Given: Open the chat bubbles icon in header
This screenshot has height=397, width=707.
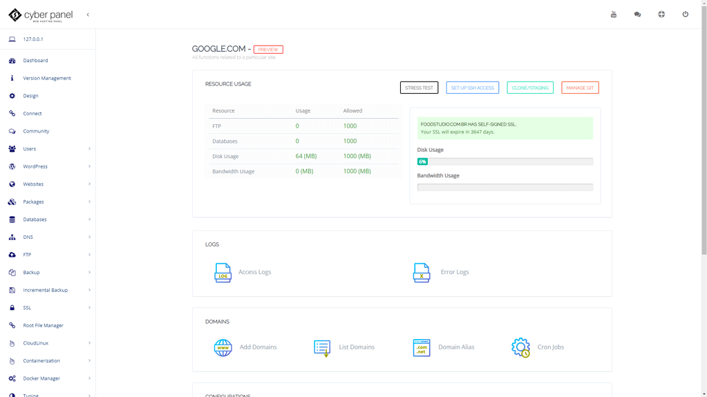Looking at the screenshot, I should 638,14.
